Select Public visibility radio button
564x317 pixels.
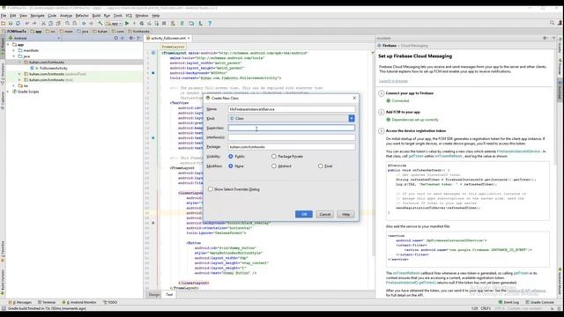(231, 157)
